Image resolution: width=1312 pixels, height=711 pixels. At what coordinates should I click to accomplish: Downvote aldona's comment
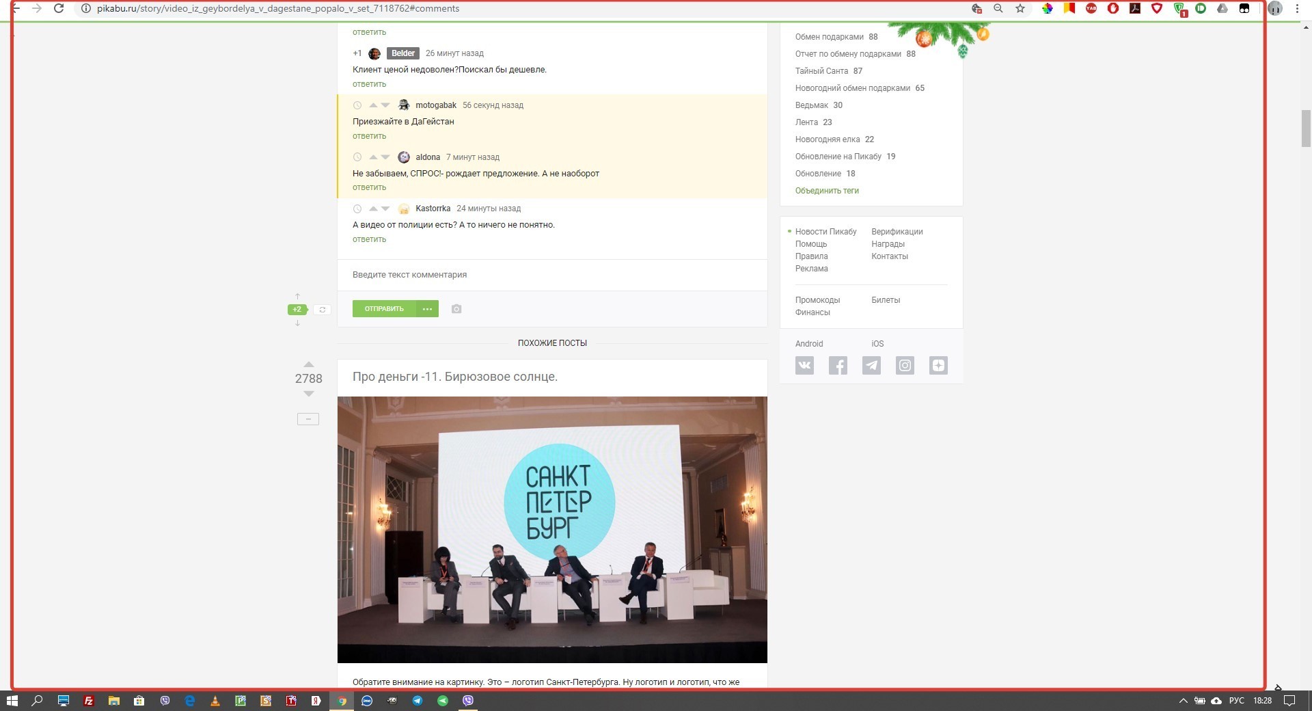pyautogui.click(x=385, y=157)
